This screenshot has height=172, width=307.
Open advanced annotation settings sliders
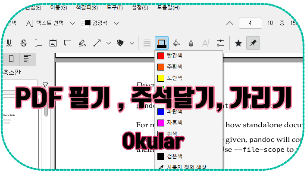coord(220,43)
